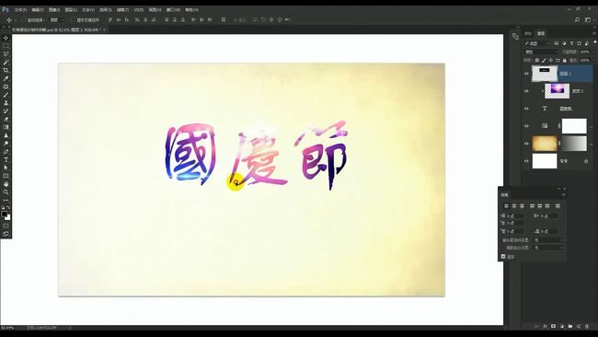Click the justify-all paragraph icon
This screenshot has width=598, height=337.
[558, 206]
